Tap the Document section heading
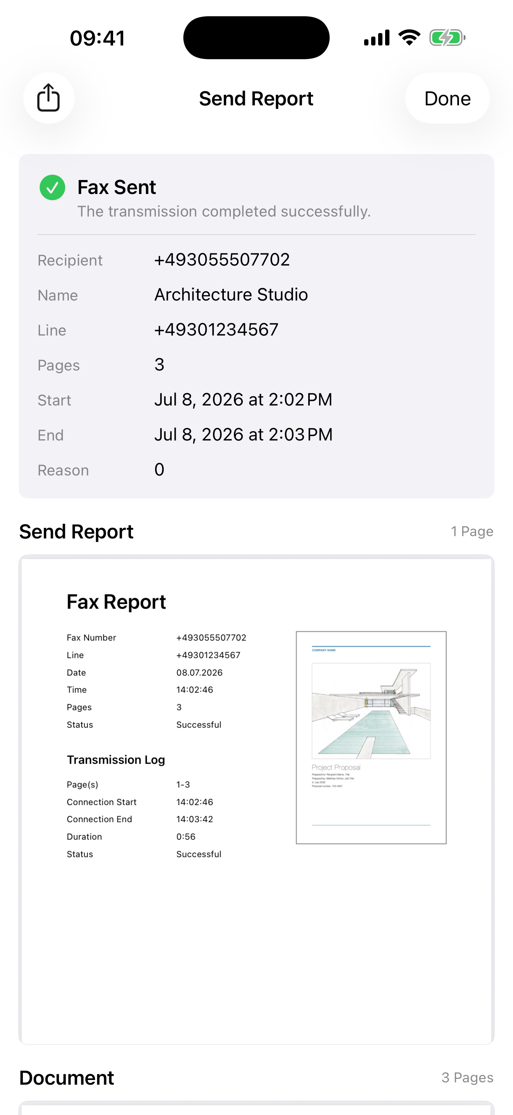The height and width of the screenshot is (1115, 513). coord(66,1078)
